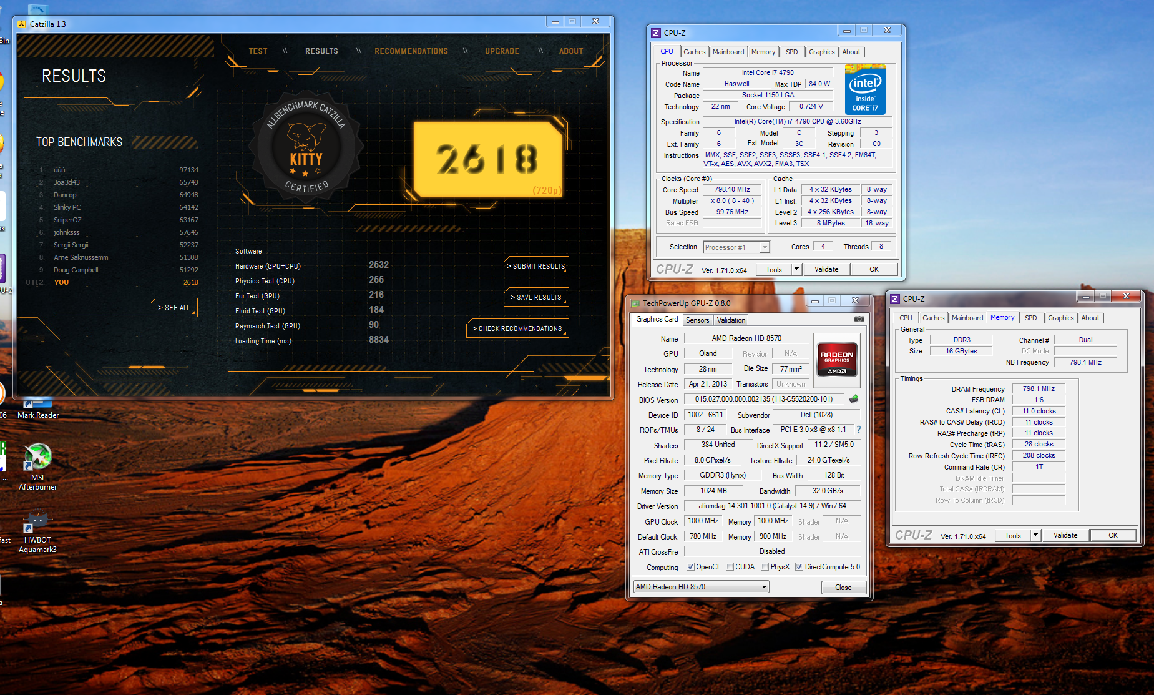Open SPD tab in top CPU-Z window
The width and height of the screenshot is (1154, 695).
[x=791, y=52]
